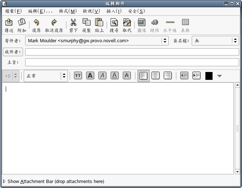Click the Attach (附加) paperclip icon
This screenshot has height=188, width=242.
(22, 22)
